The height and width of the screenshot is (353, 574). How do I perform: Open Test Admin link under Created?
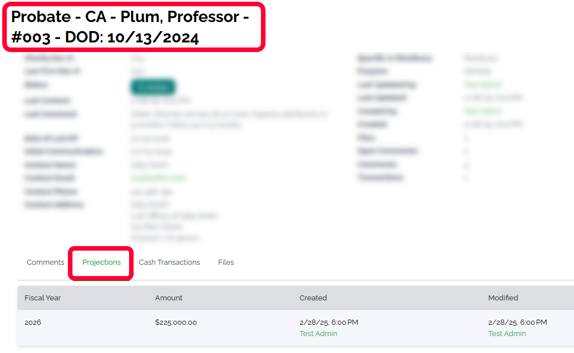tap(318, 334)
